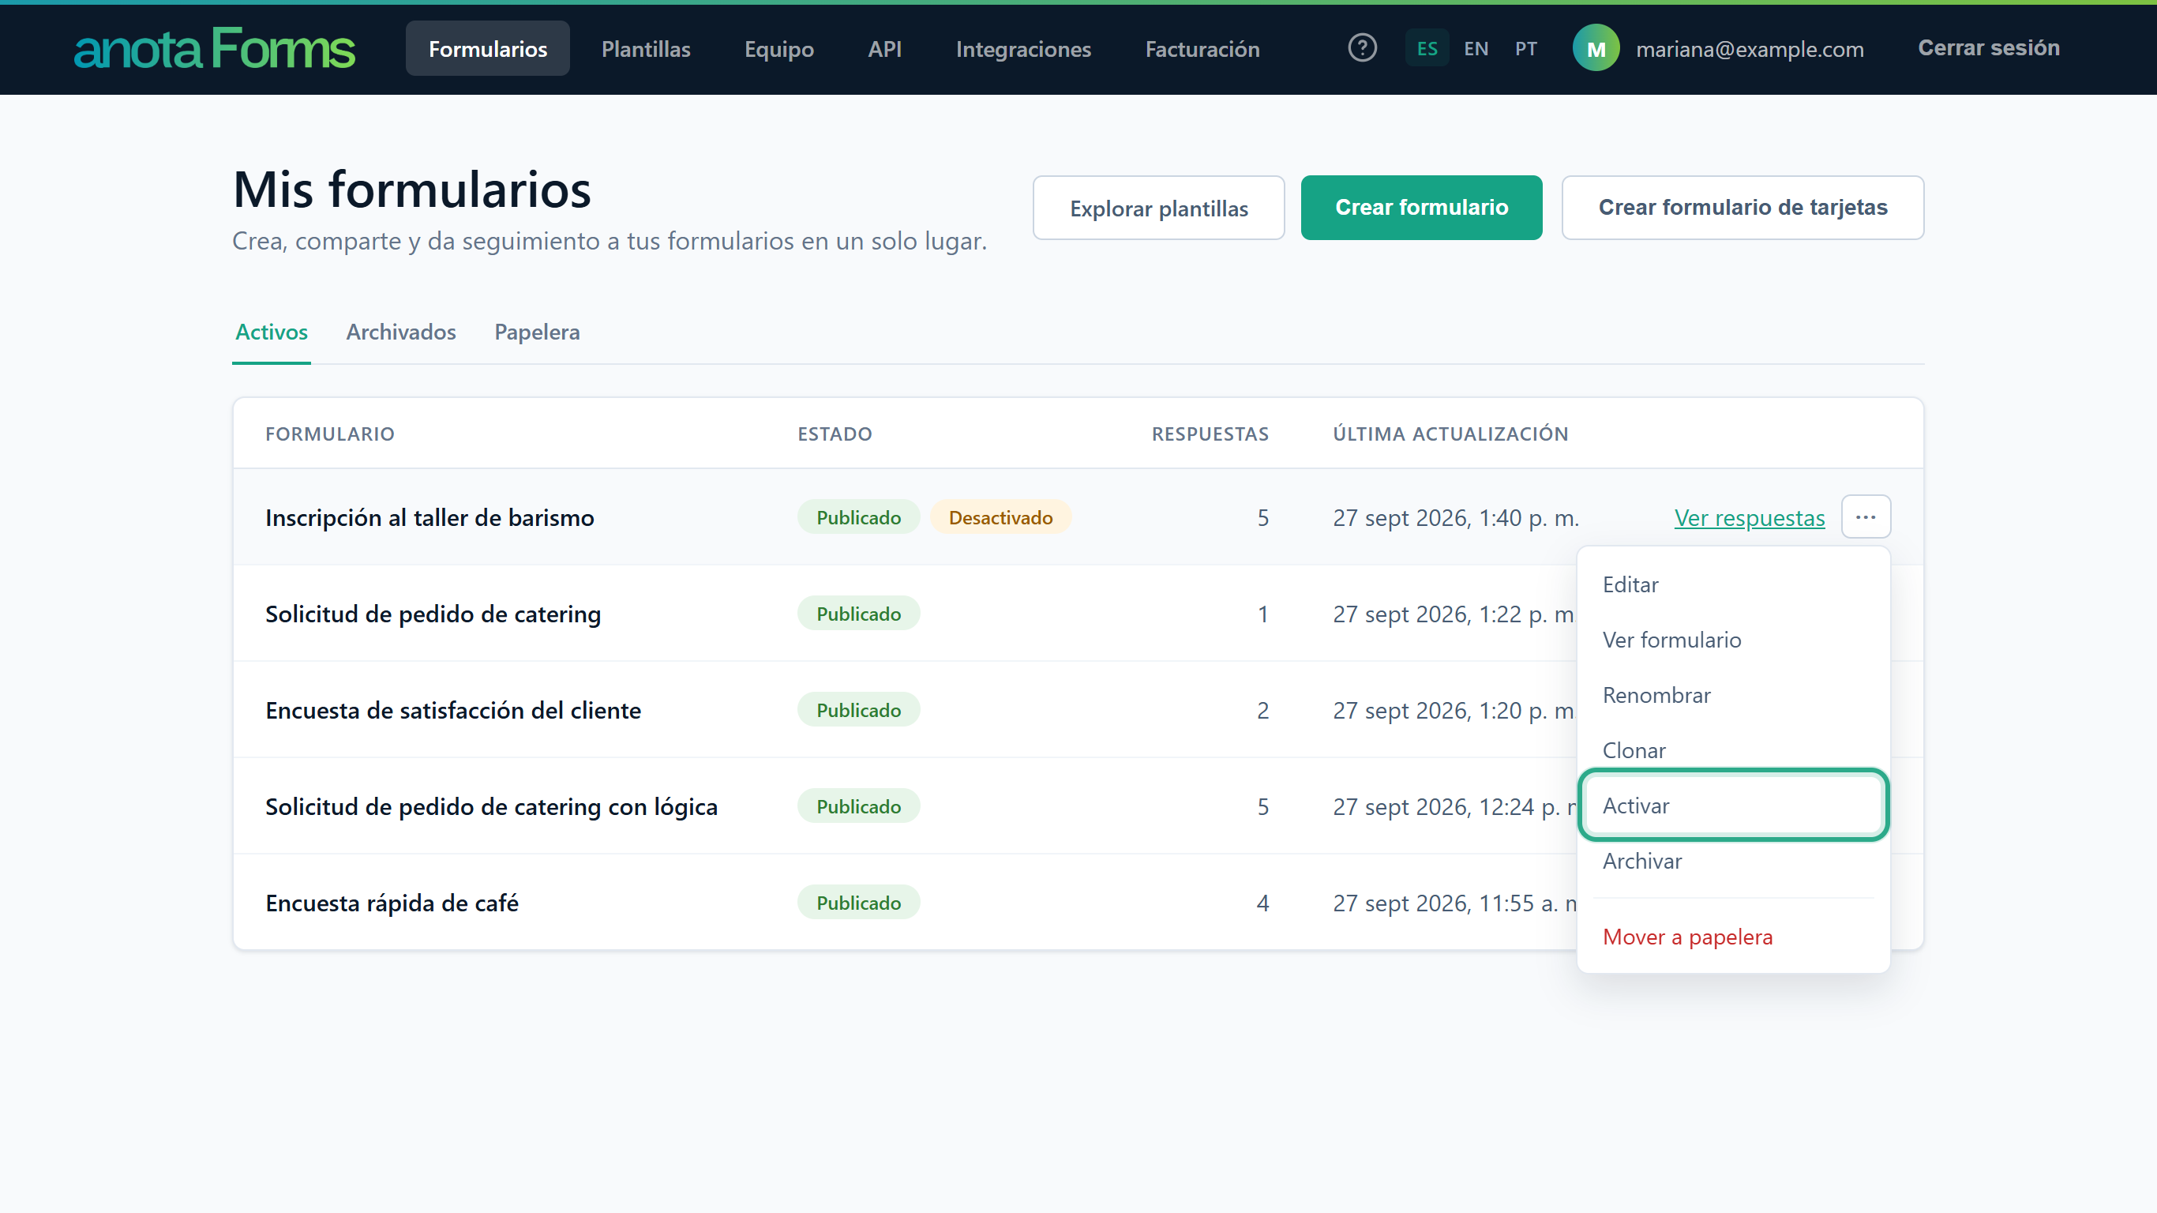The image size is (2157, 1213).
Task: Switch language to ES
Action: click(x=1427, y=49)
